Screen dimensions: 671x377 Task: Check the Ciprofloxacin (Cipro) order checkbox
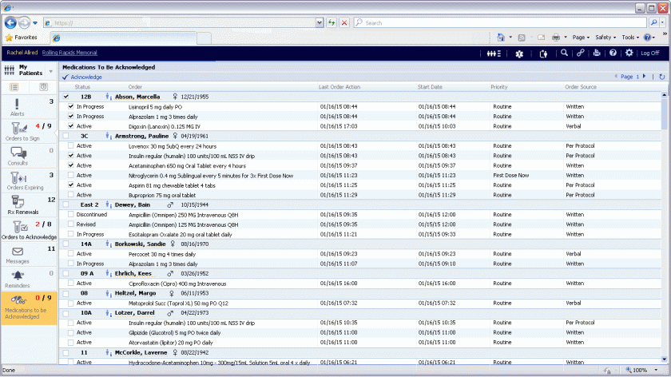(x=71, y=284)
